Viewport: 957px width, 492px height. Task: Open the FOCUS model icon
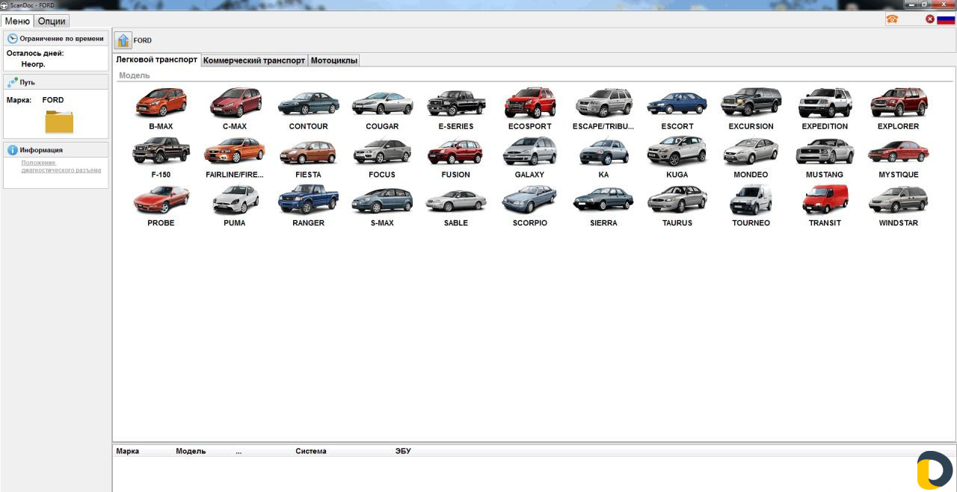click(382, 151)
